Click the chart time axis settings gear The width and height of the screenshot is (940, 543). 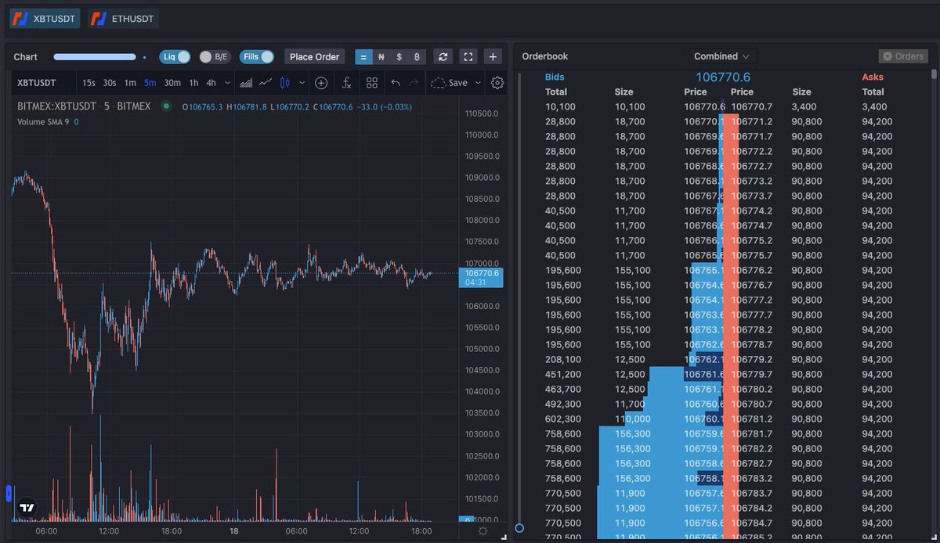pyautogui.click(x=483, y=531)
